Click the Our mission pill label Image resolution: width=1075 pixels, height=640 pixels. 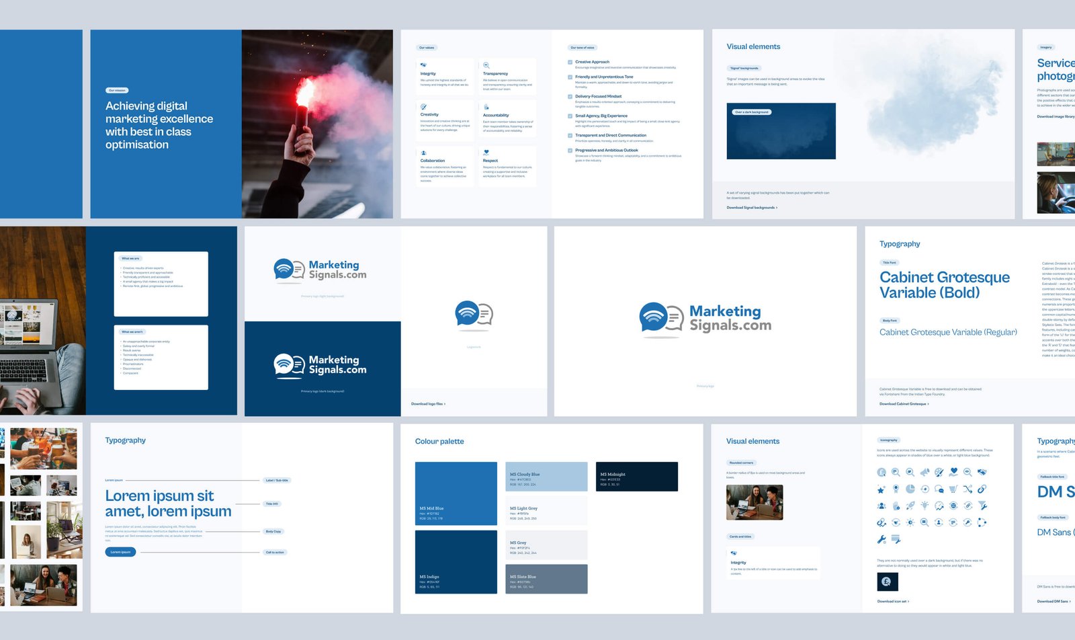click(x=117, y=90)
